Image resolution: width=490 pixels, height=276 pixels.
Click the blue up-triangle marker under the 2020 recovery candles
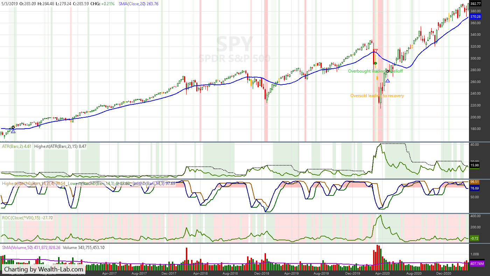pyautogui.click(x=387, y=81)
